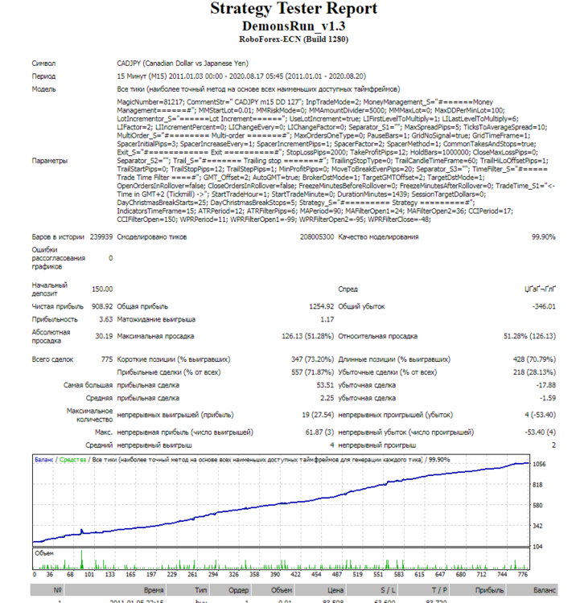This screenshot has width=576, height=603.
Task: Select 'Прибыльные сделки (% от всех)' label
Action: click(169, 372)
